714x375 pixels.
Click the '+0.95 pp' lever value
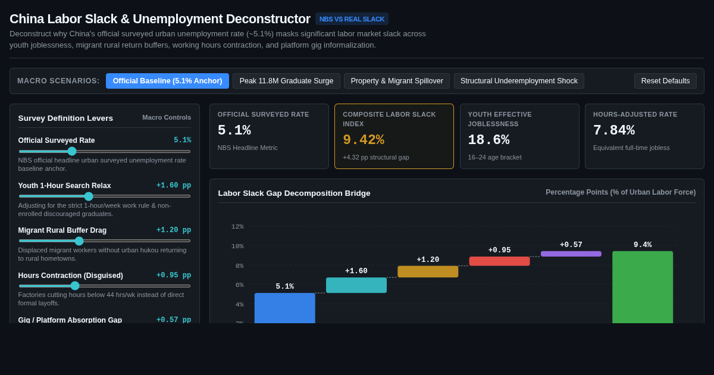coord(174,276)
